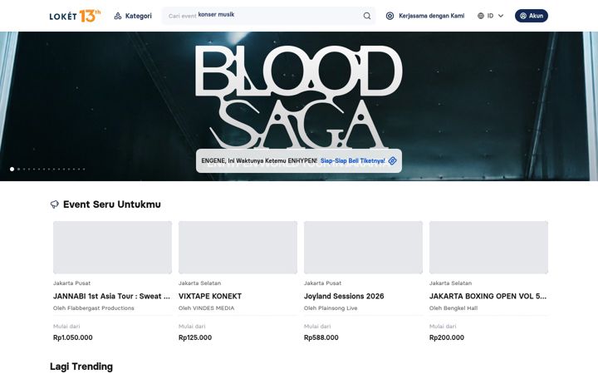Open the Kategori menu
The width and height of the screenshot is (598, 374).
(133, 16)
